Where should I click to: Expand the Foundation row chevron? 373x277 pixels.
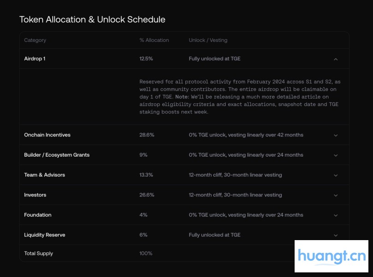point(336,215)
